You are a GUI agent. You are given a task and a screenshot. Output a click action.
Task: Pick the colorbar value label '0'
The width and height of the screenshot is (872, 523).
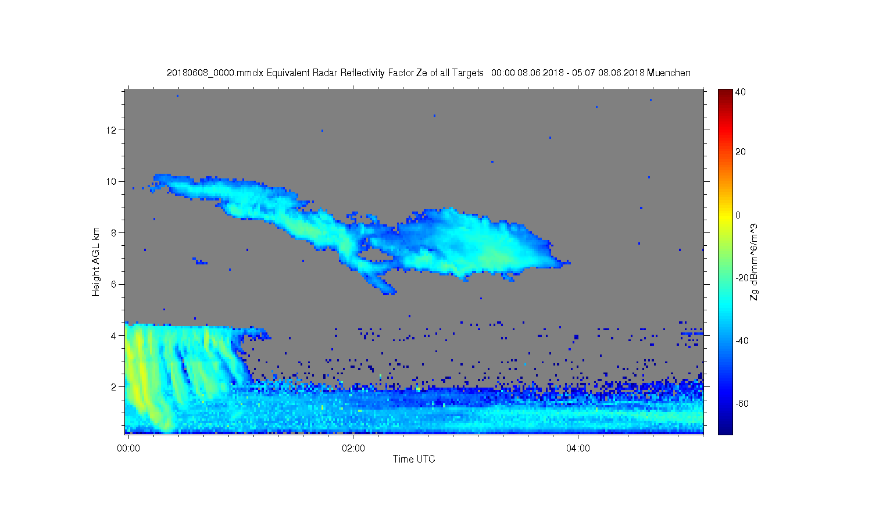738,215
